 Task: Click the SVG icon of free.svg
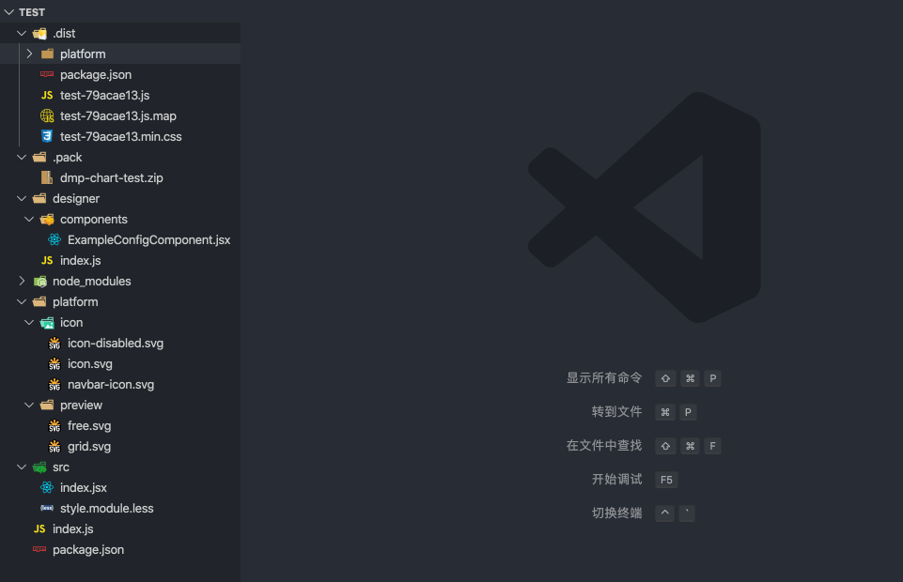point(54,425)
